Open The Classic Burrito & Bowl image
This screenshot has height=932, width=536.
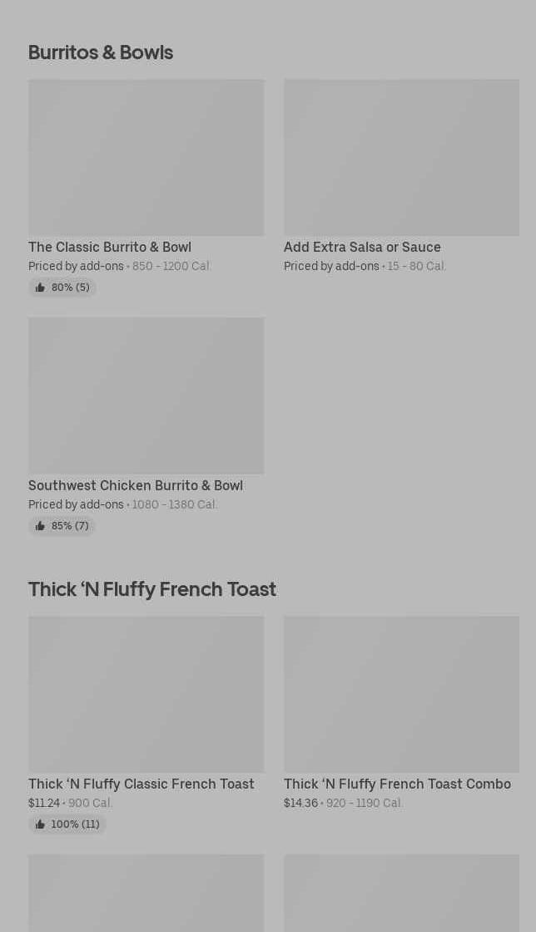pos(146,158)
